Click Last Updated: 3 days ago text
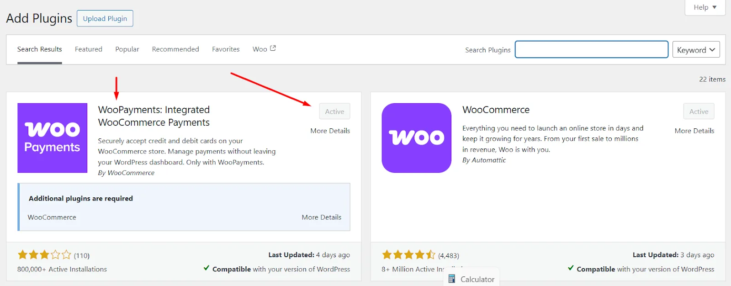This screenshot has height=286, width=731. coord(673,255)
